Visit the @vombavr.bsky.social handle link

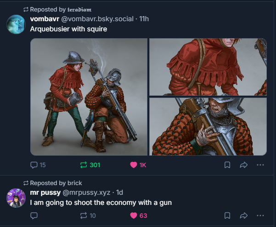(x=100, y=19)
